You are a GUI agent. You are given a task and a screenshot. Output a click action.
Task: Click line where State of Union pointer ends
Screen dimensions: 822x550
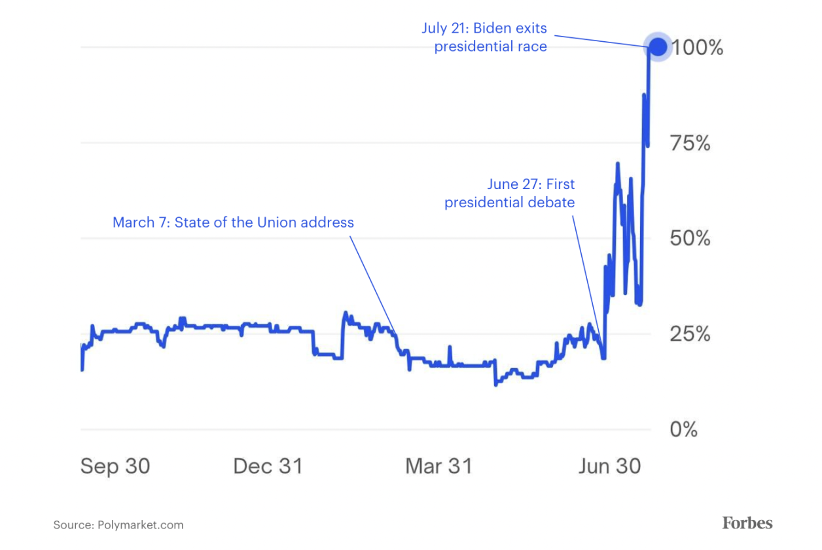coord(395,335)
